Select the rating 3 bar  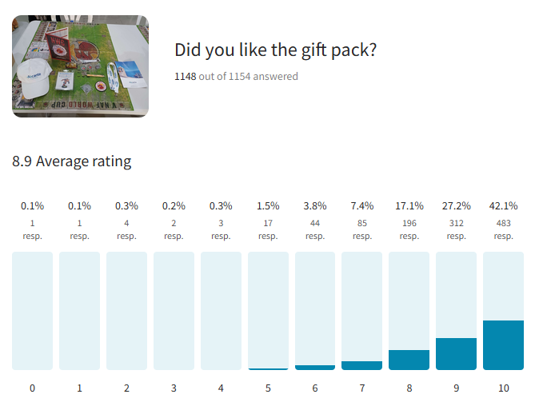click(174, 311)
